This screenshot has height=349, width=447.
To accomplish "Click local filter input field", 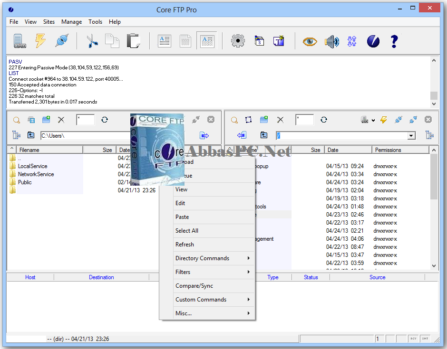I will (85, 120).
